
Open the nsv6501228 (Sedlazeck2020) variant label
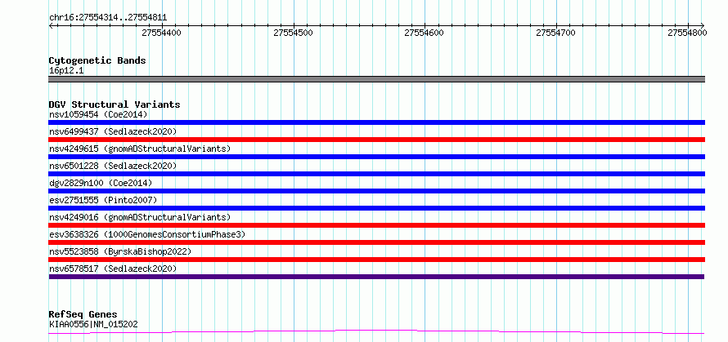pos(113,166)
